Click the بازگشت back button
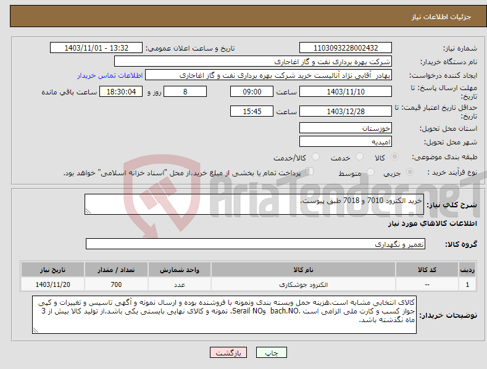Image resolution: width=487 pixels, height=369 pixels. [x=228, y=352]
